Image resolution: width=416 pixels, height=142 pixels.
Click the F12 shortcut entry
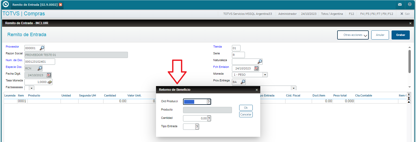coord(352,14)
